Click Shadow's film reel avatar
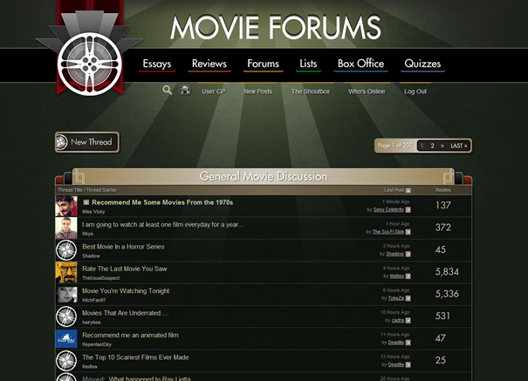Viewport: 528px width, 381px height. [x=66, y=250]
